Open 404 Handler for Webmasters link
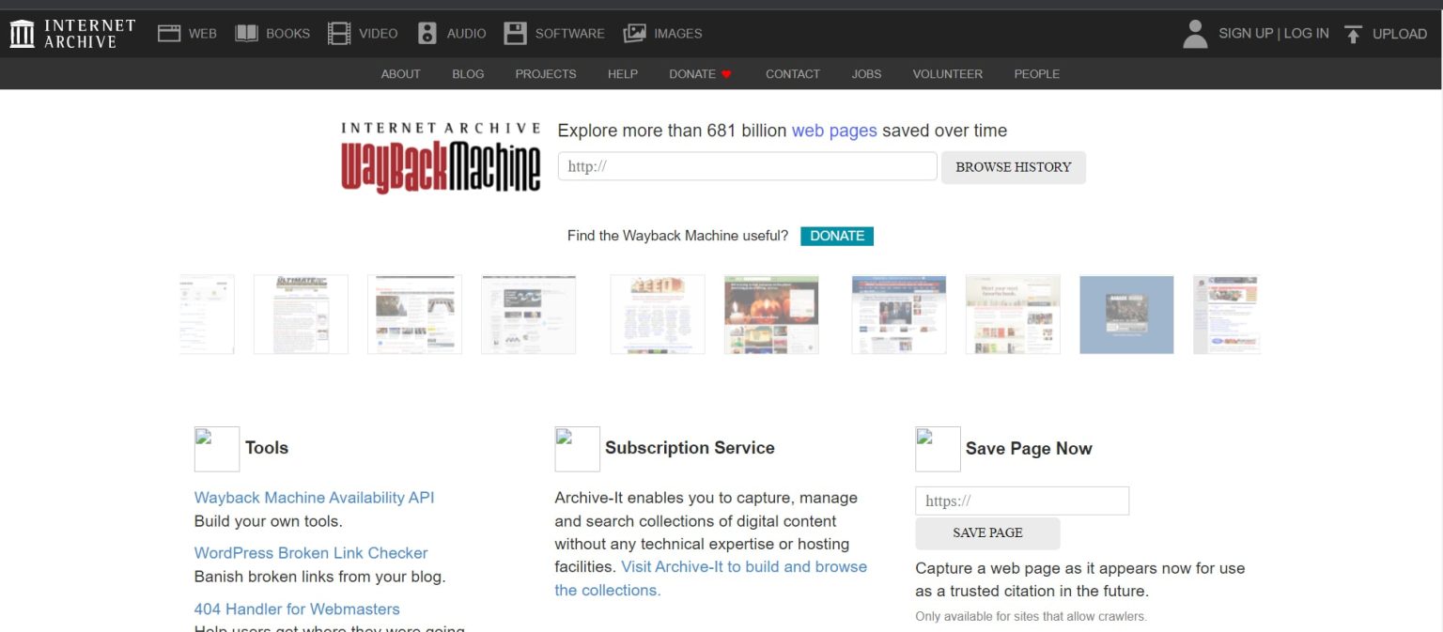The height and width of the screenshot is (632, 1443). click(x=297, y=609)
